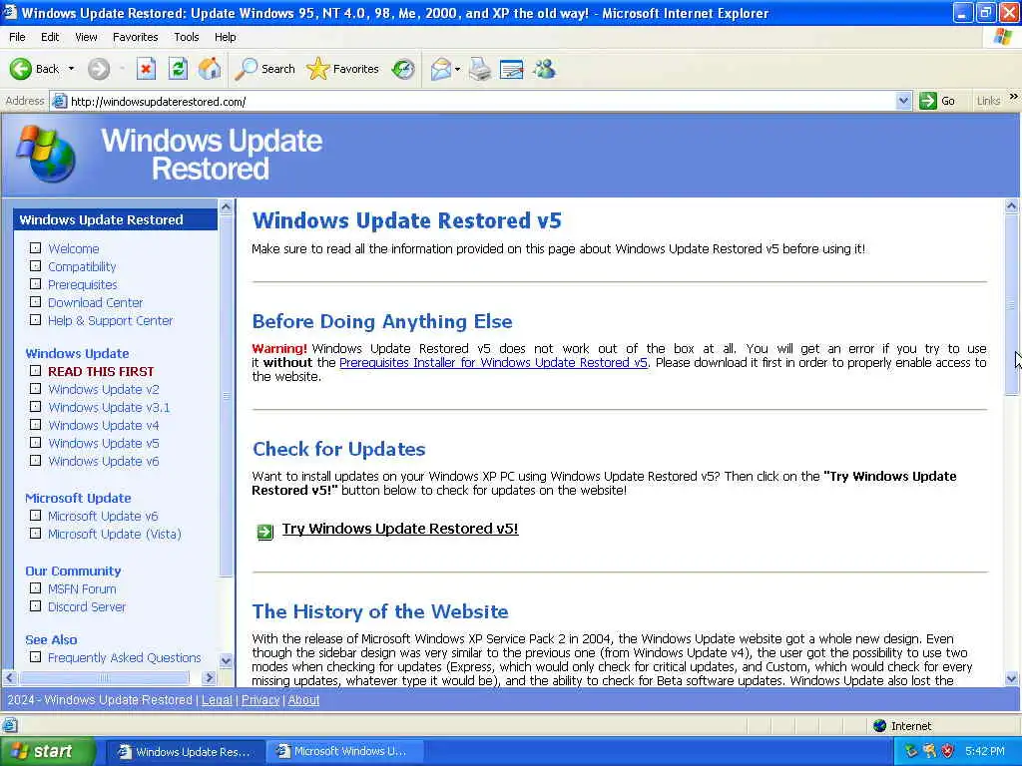
Task: Open the Start menu
Action: [x=46, y=751]
